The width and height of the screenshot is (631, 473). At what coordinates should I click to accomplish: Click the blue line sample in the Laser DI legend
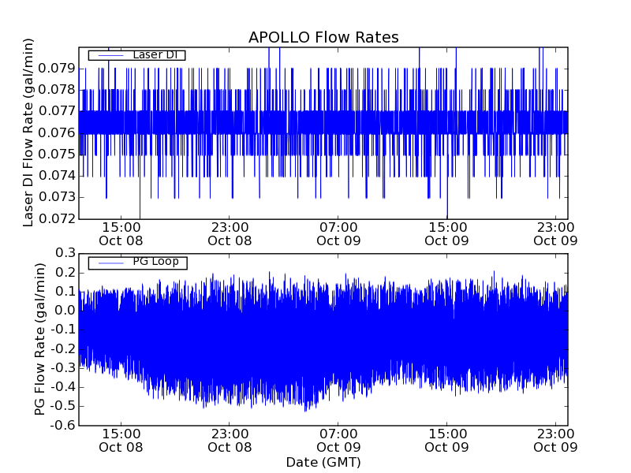pyautogui.click(x=110, y=55)
